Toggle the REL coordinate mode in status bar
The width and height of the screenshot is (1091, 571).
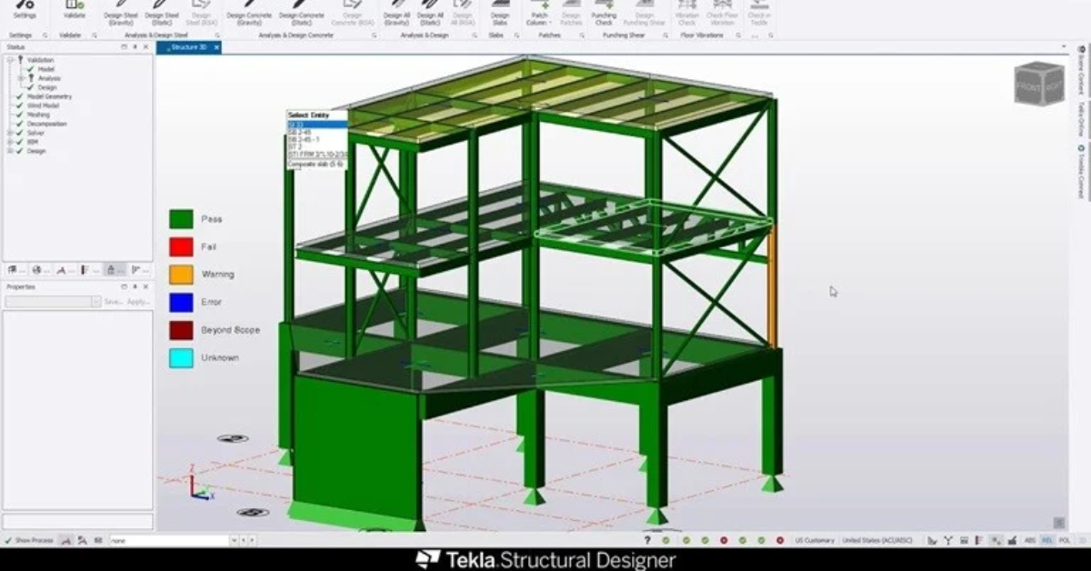pos(1047,540)
